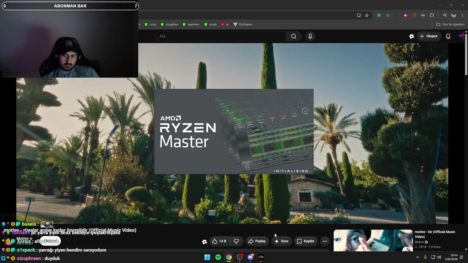Click the flower icon left of the like button

[204, 241]
